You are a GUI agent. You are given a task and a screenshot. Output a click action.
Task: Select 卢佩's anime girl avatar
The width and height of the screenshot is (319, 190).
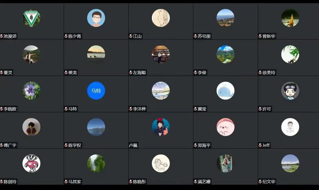pos(161,127)
